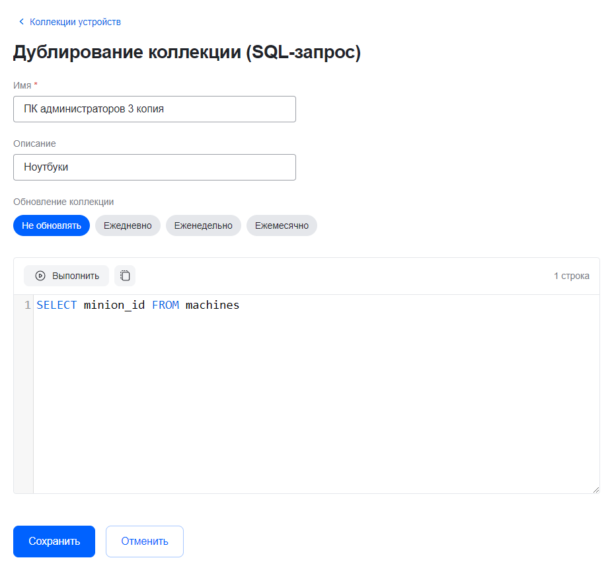Open the Коллекции устройств breadcrumb link
The width and height of the screenshot is (610, 564).
pyautogui.click(x=75, y=22)
